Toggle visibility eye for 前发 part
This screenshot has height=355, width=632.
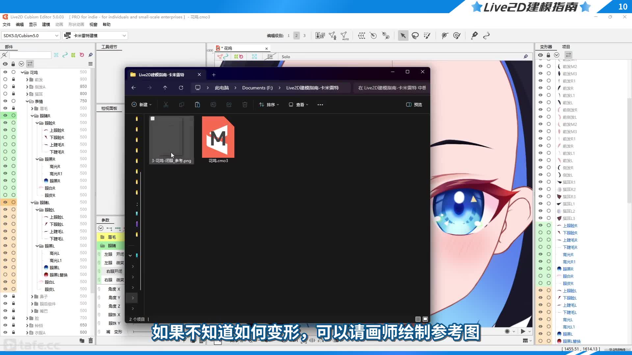tap(5, 79)
